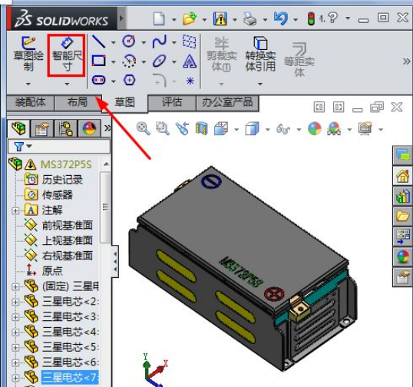Select the Straight slot sketch tool
Screen dimensions: 413x387
pyautogui.click(x=99, y=80)
